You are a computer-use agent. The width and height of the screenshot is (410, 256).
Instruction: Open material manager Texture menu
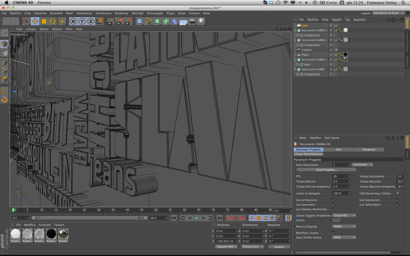click(59, 225)
